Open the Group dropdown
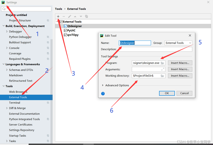 pos(178,43)
